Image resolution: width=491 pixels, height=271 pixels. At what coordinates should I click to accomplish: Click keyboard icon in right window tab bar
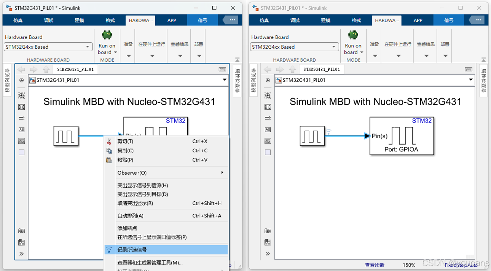pyautogui.click(x=469, y=69)
